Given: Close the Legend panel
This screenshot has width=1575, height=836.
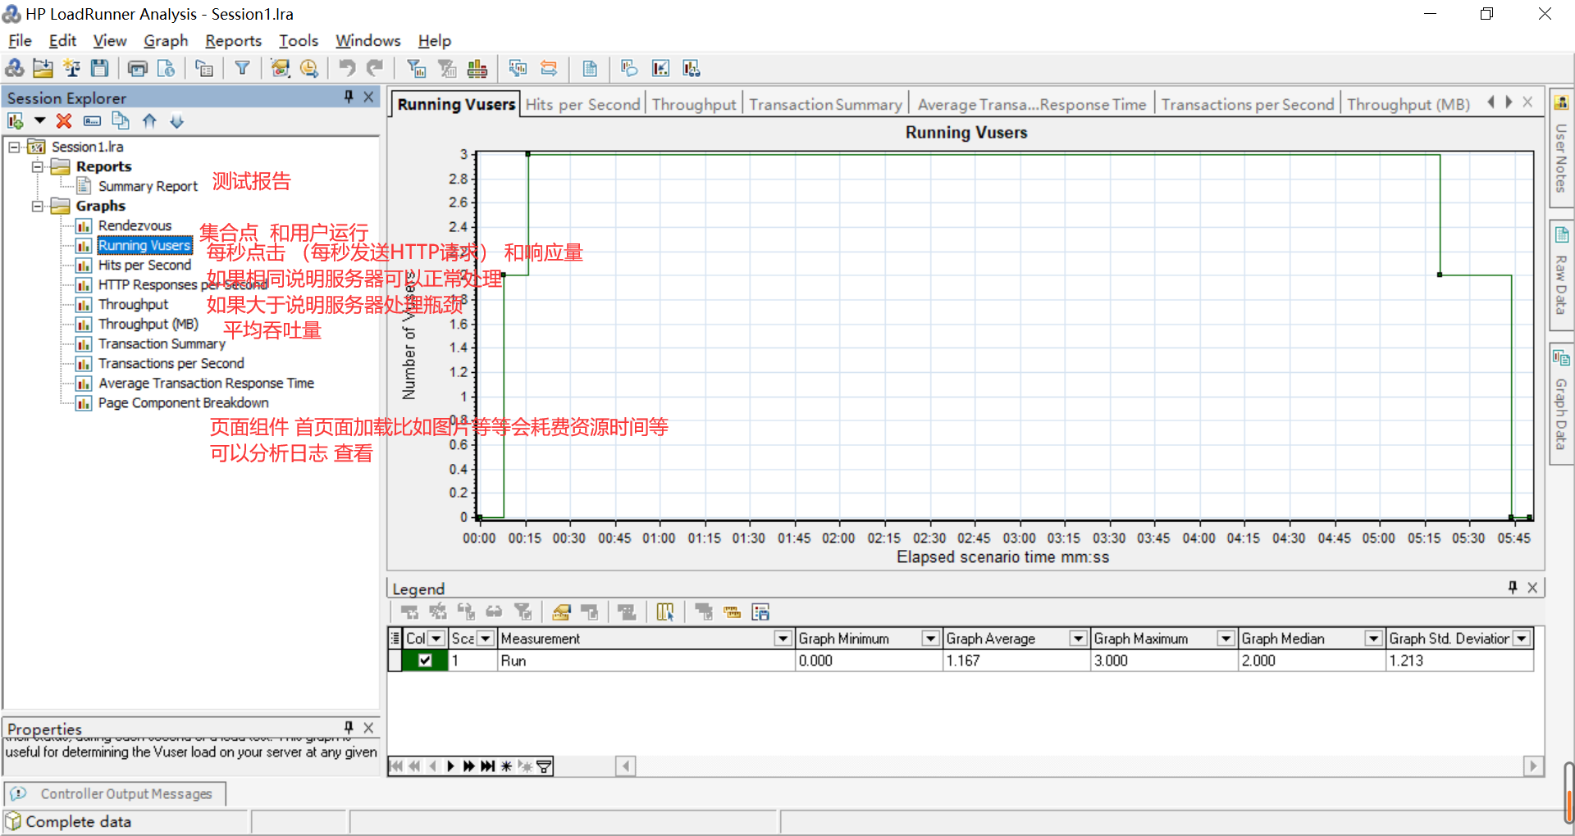Looking at the screenshot, I should coord(1532,587).
